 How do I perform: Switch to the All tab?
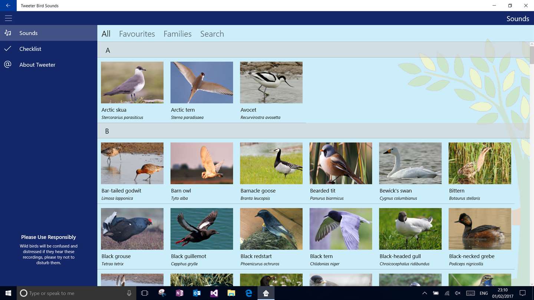106,34
